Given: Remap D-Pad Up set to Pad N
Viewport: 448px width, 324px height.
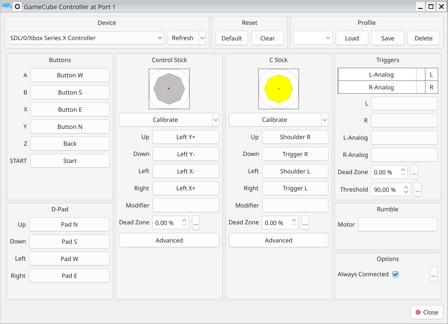Looking at the screenshot, I should pos(69,224).
